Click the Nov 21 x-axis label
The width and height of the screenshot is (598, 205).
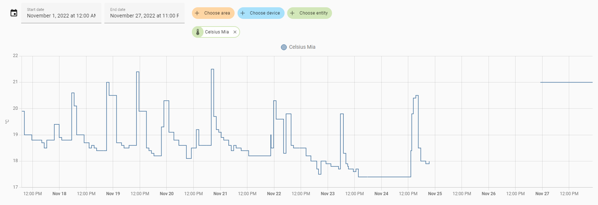click(x=220, y=194)
